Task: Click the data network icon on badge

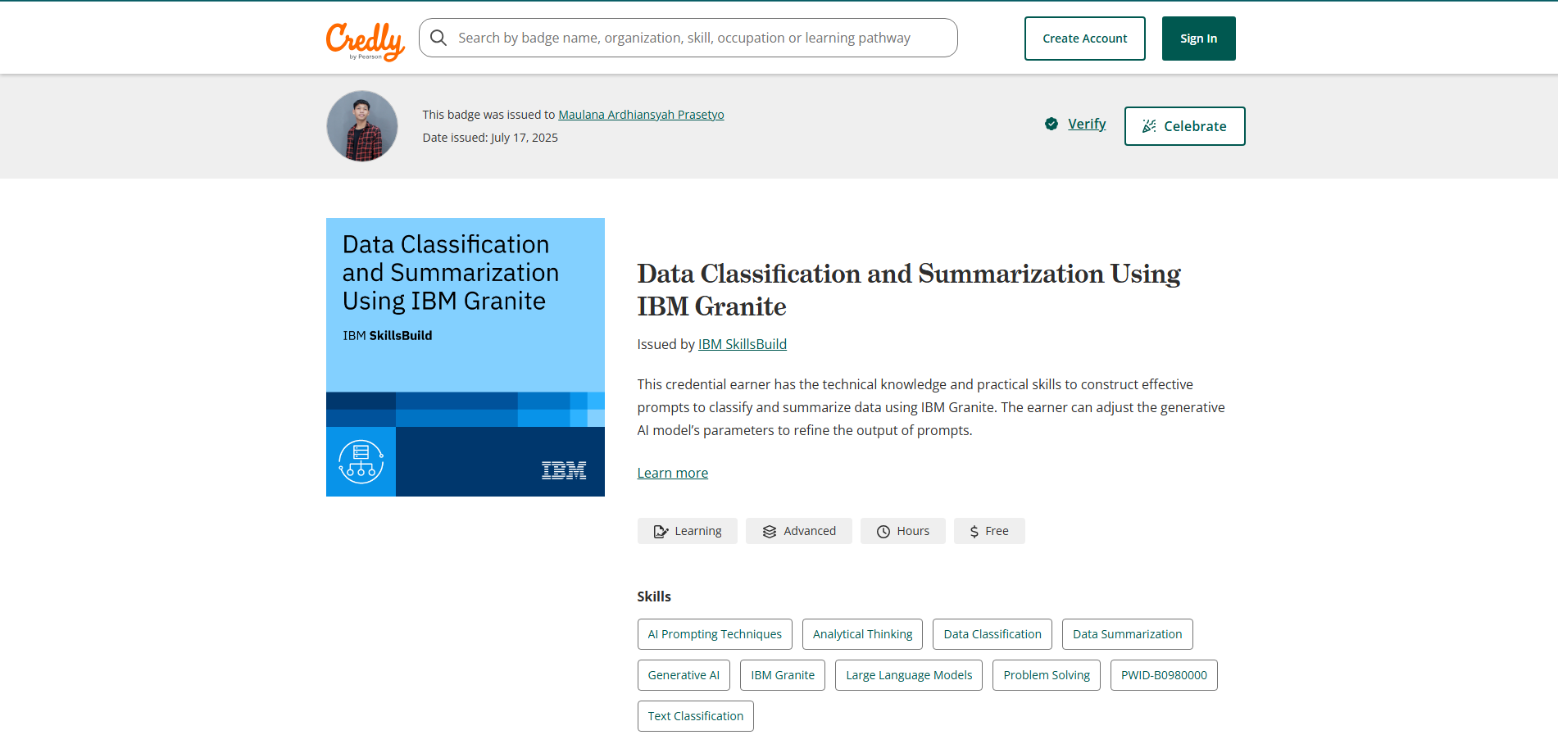Action: click(361, 461)
